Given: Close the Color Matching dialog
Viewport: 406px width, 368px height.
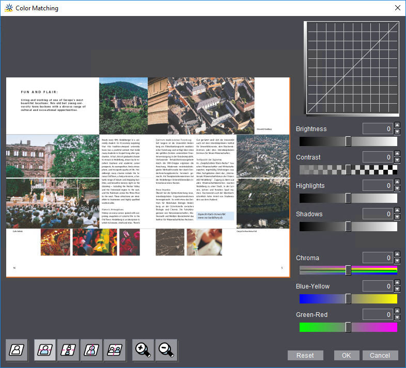Looking at the screenshot, I should pos(398,8).
